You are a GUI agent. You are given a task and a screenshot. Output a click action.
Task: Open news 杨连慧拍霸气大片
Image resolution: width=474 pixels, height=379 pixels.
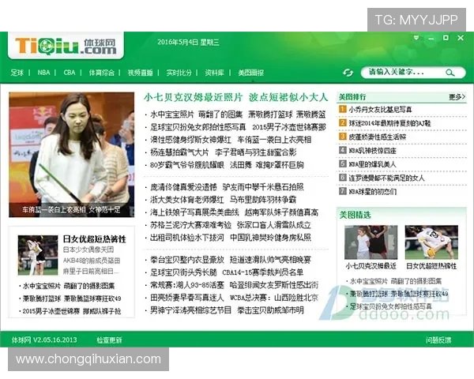(x=179, y=152)
